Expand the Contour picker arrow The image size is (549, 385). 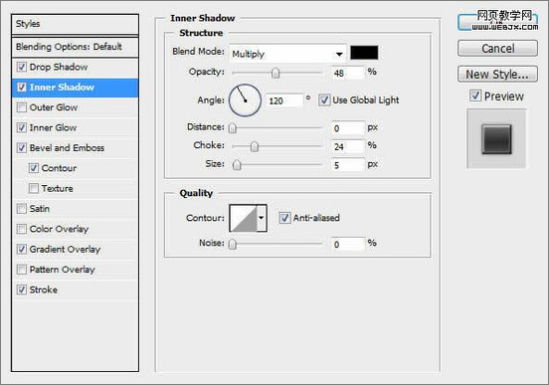point(262,218)
